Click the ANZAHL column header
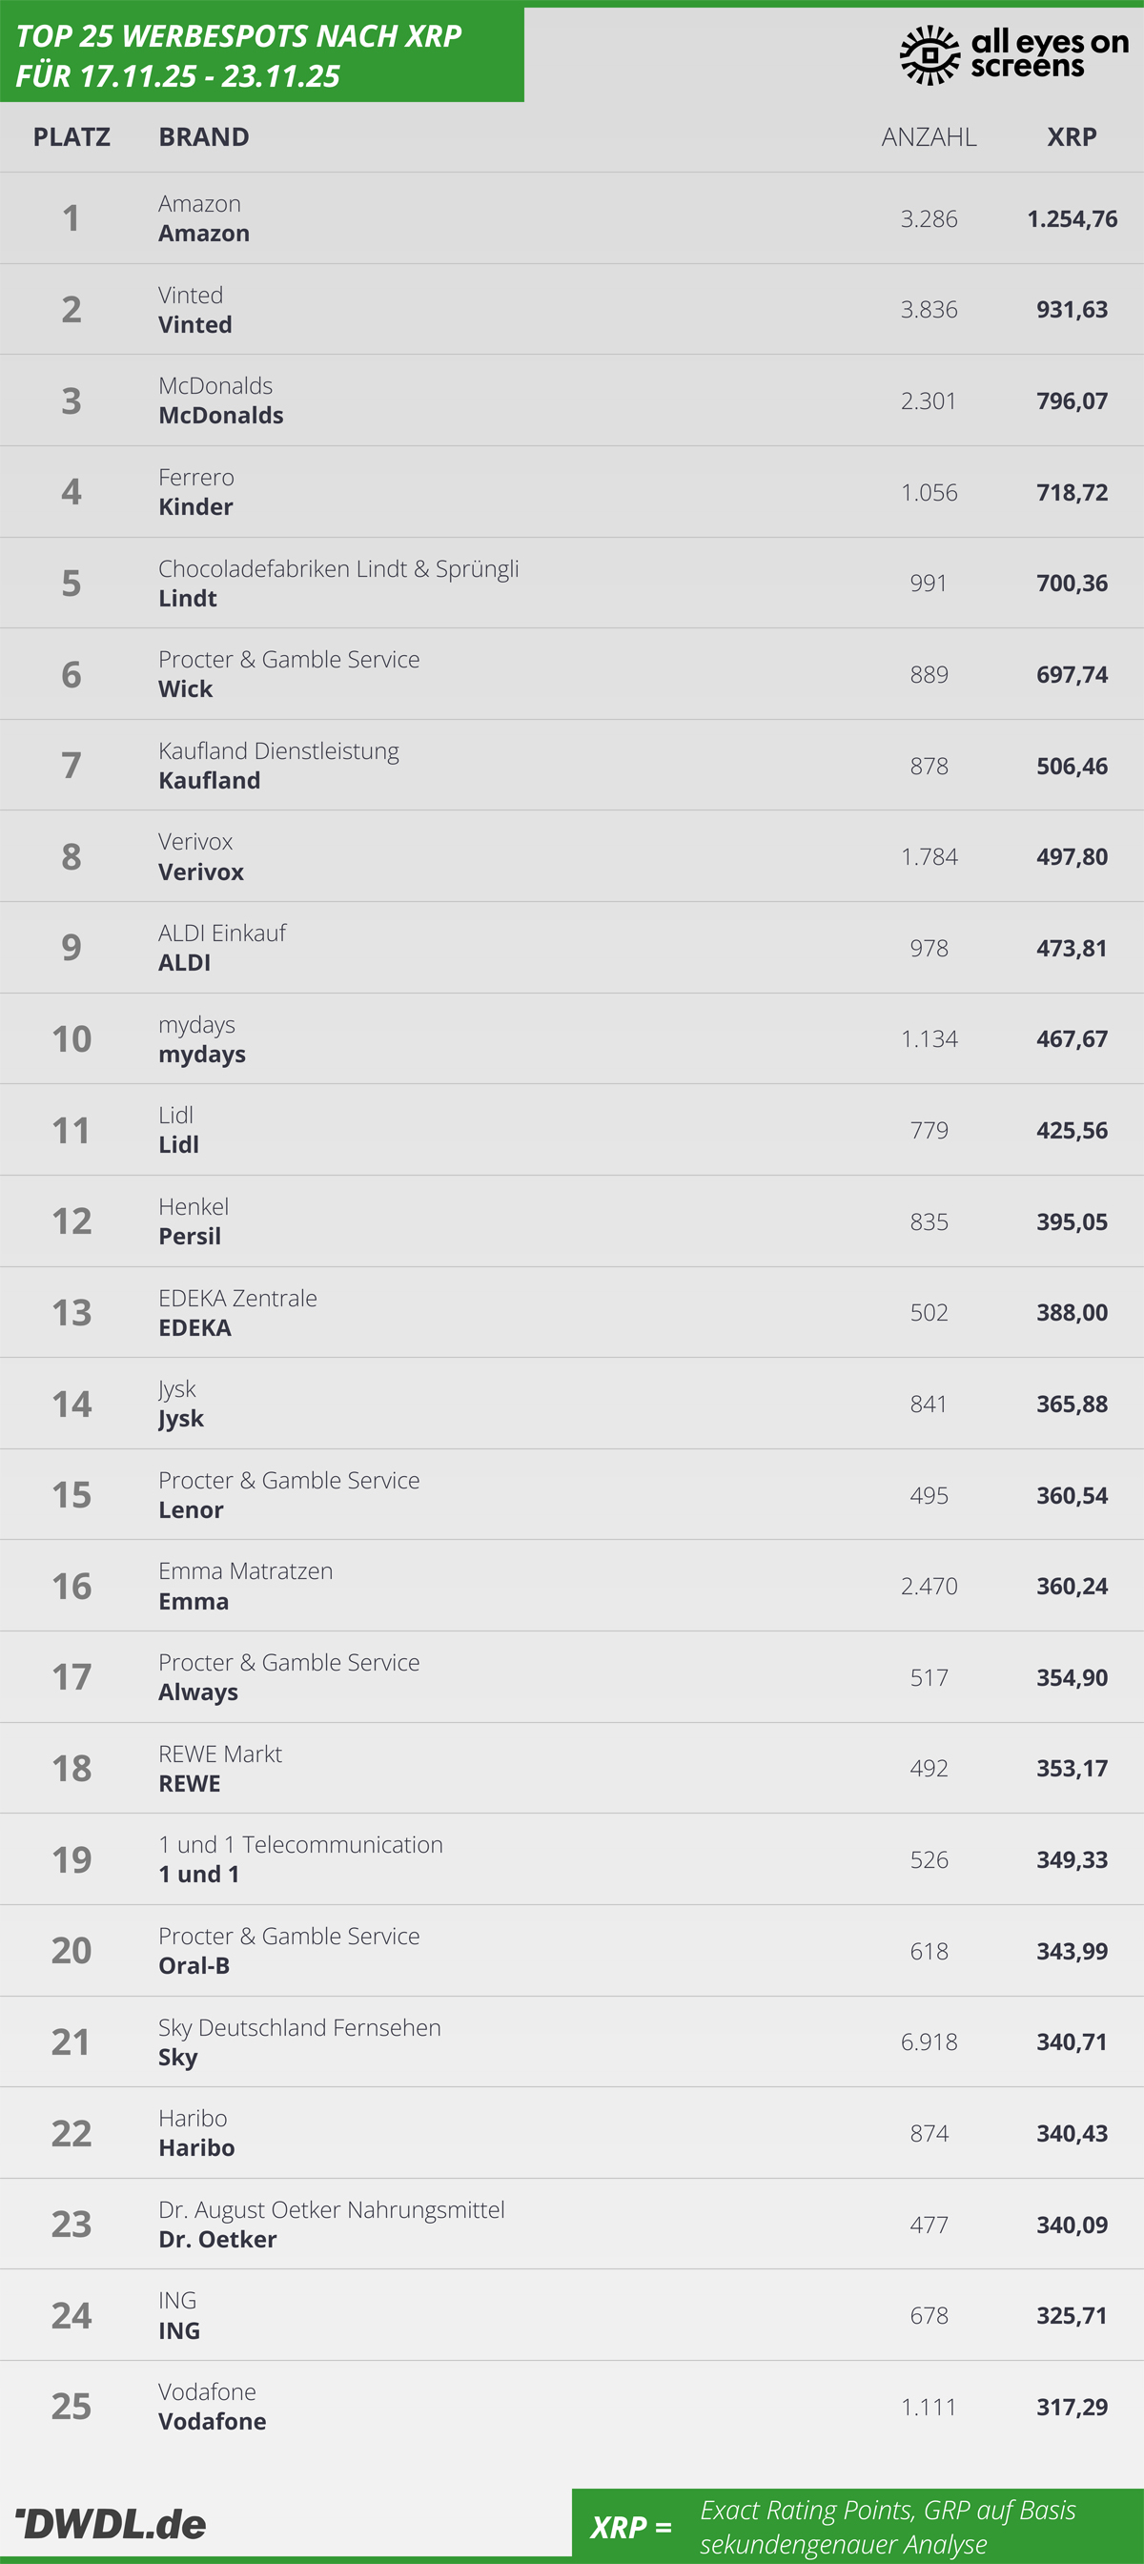The width and height of the screenshot is (1144, 2564). (x=929, y=137)
